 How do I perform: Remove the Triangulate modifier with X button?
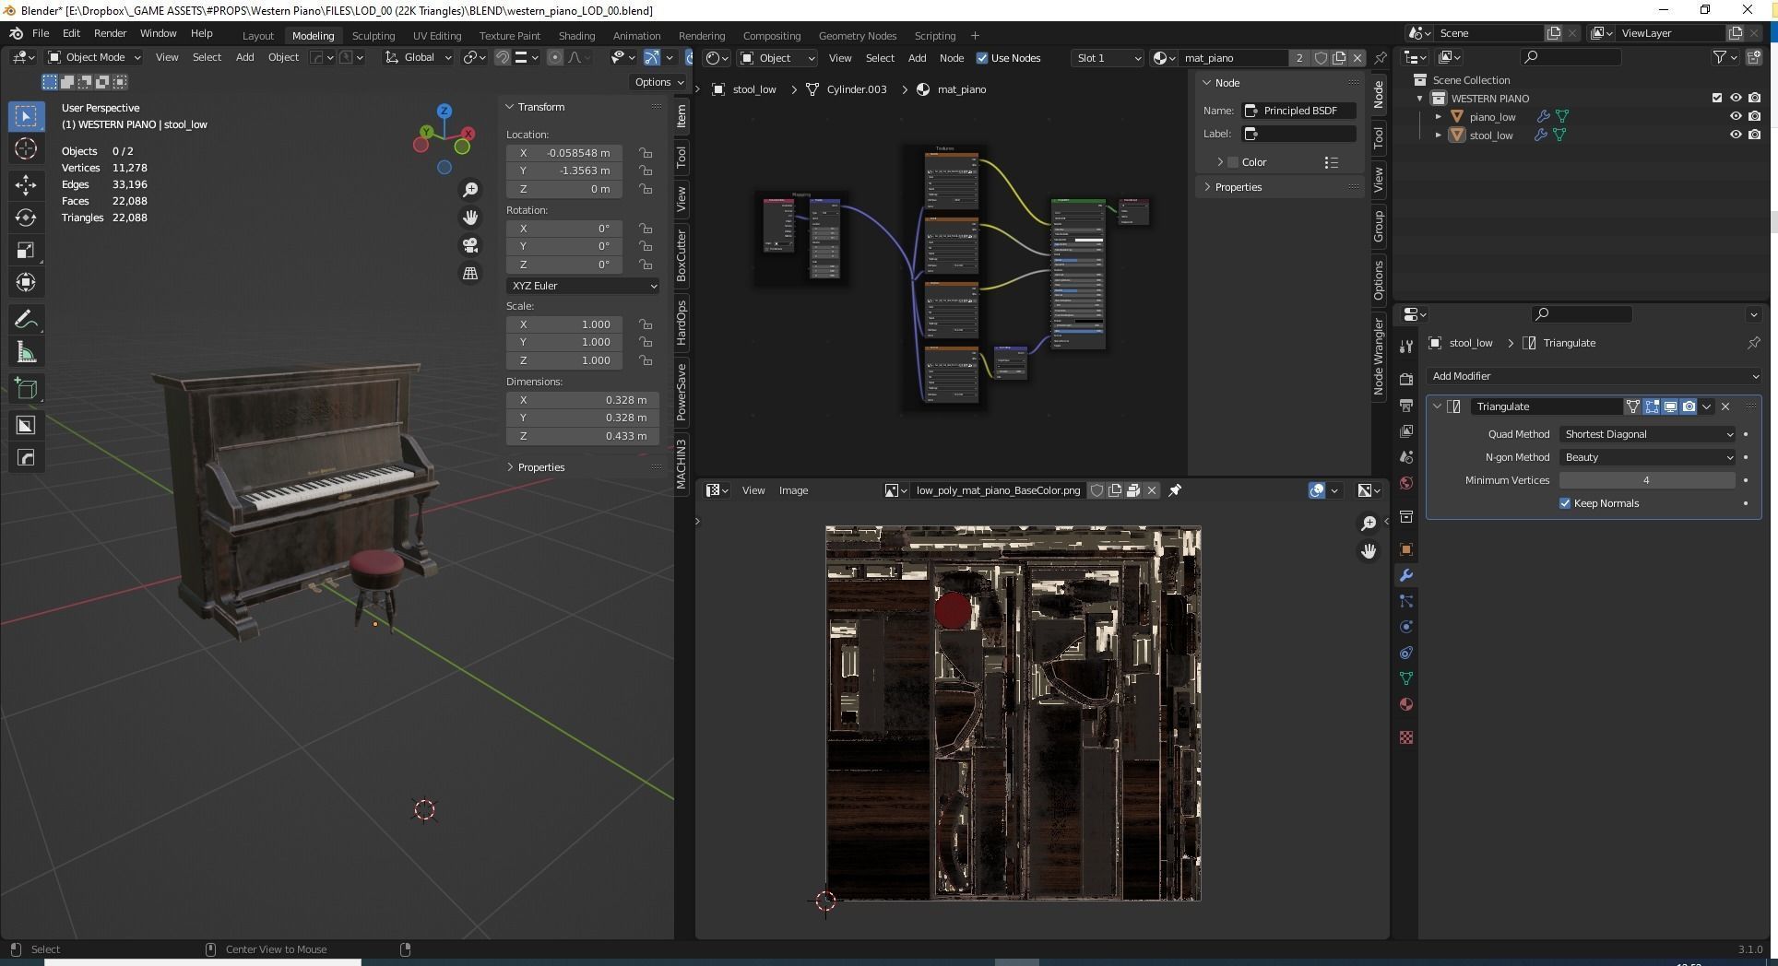click(1725, 406)
